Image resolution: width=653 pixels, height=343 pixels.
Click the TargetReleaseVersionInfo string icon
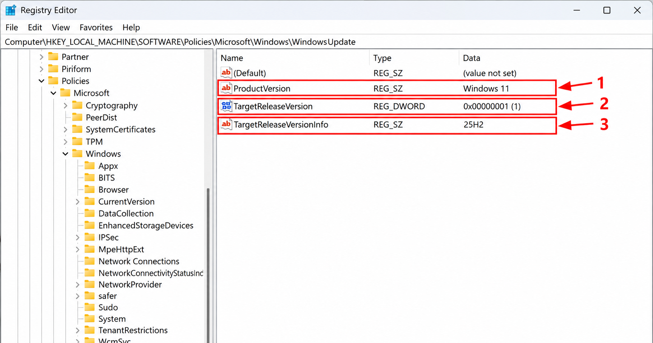point(226,124)
